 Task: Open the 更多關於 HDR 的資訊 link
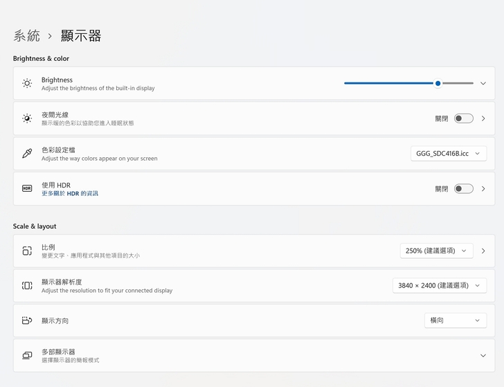[x=69, y=194]
